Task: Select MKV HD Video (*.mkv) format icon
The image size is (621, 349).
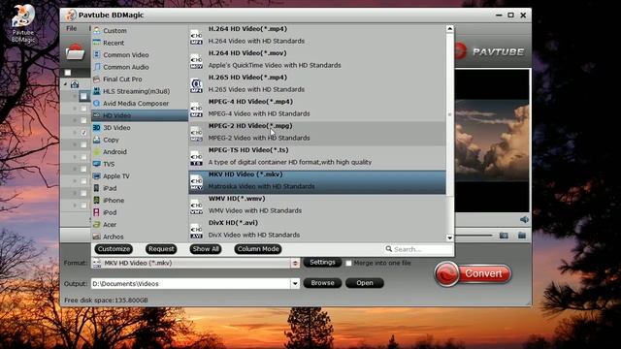Action: point(196,182)
